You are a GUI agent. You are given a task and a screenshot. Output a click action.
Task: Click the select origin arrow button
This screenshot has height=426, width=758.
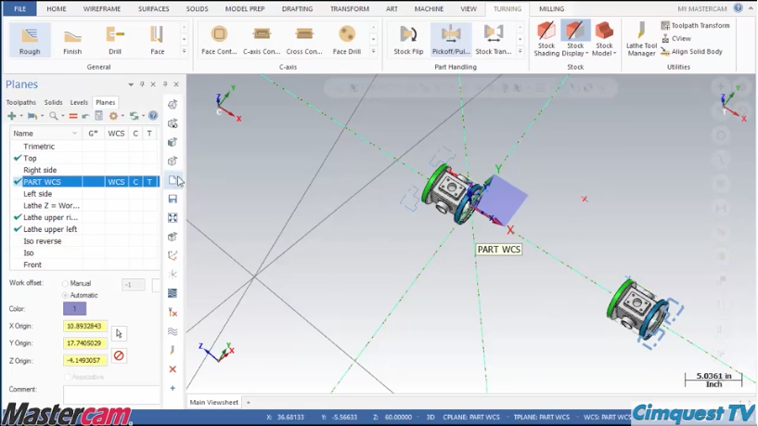119,333
